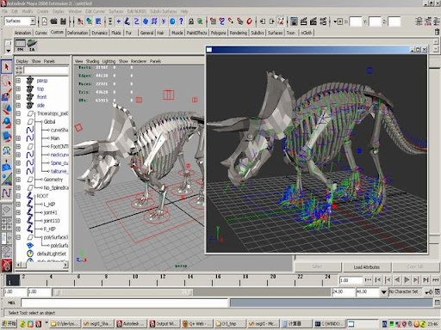Click the play backwards button

coord(397,280)
